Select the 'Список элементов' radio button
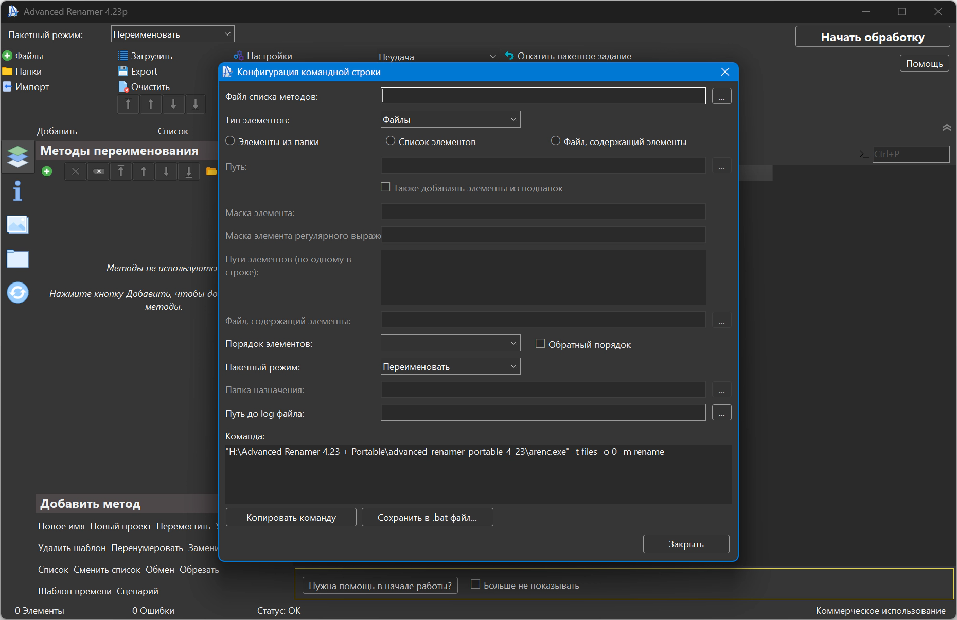 tap(391, 141)
